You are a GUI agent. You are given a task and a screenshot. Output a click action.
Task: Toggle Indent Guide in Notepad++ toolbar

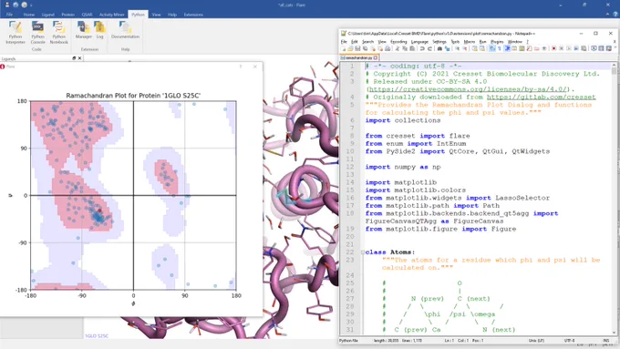[508, 48]
